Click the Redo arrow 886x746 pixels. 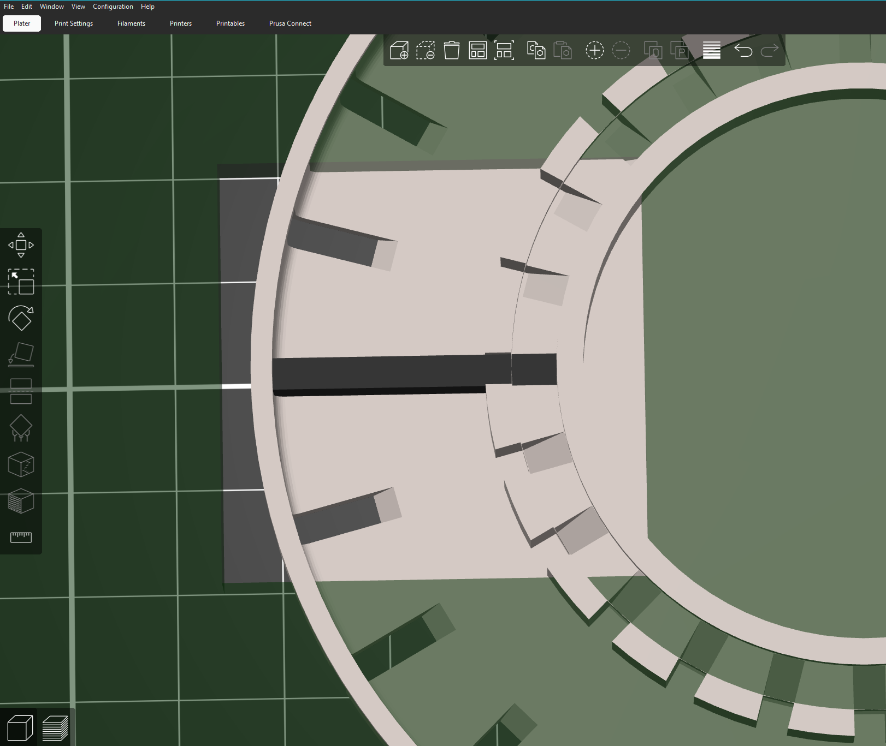pos(770,50)
